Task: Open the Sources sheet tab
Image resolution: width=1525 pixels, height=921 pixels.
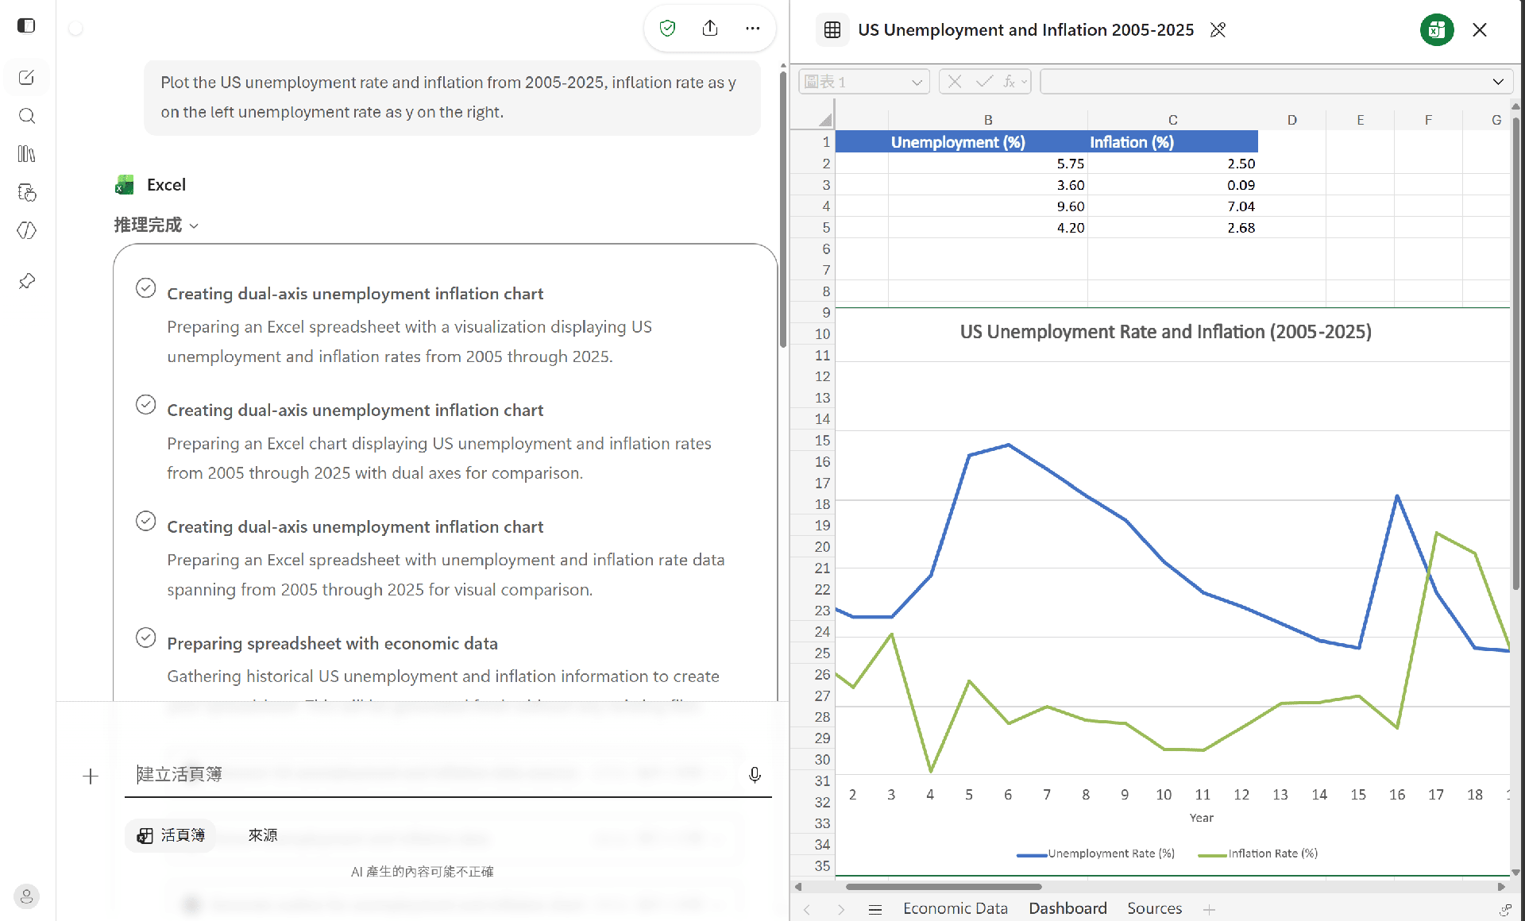Action: tap(1154, 908)
